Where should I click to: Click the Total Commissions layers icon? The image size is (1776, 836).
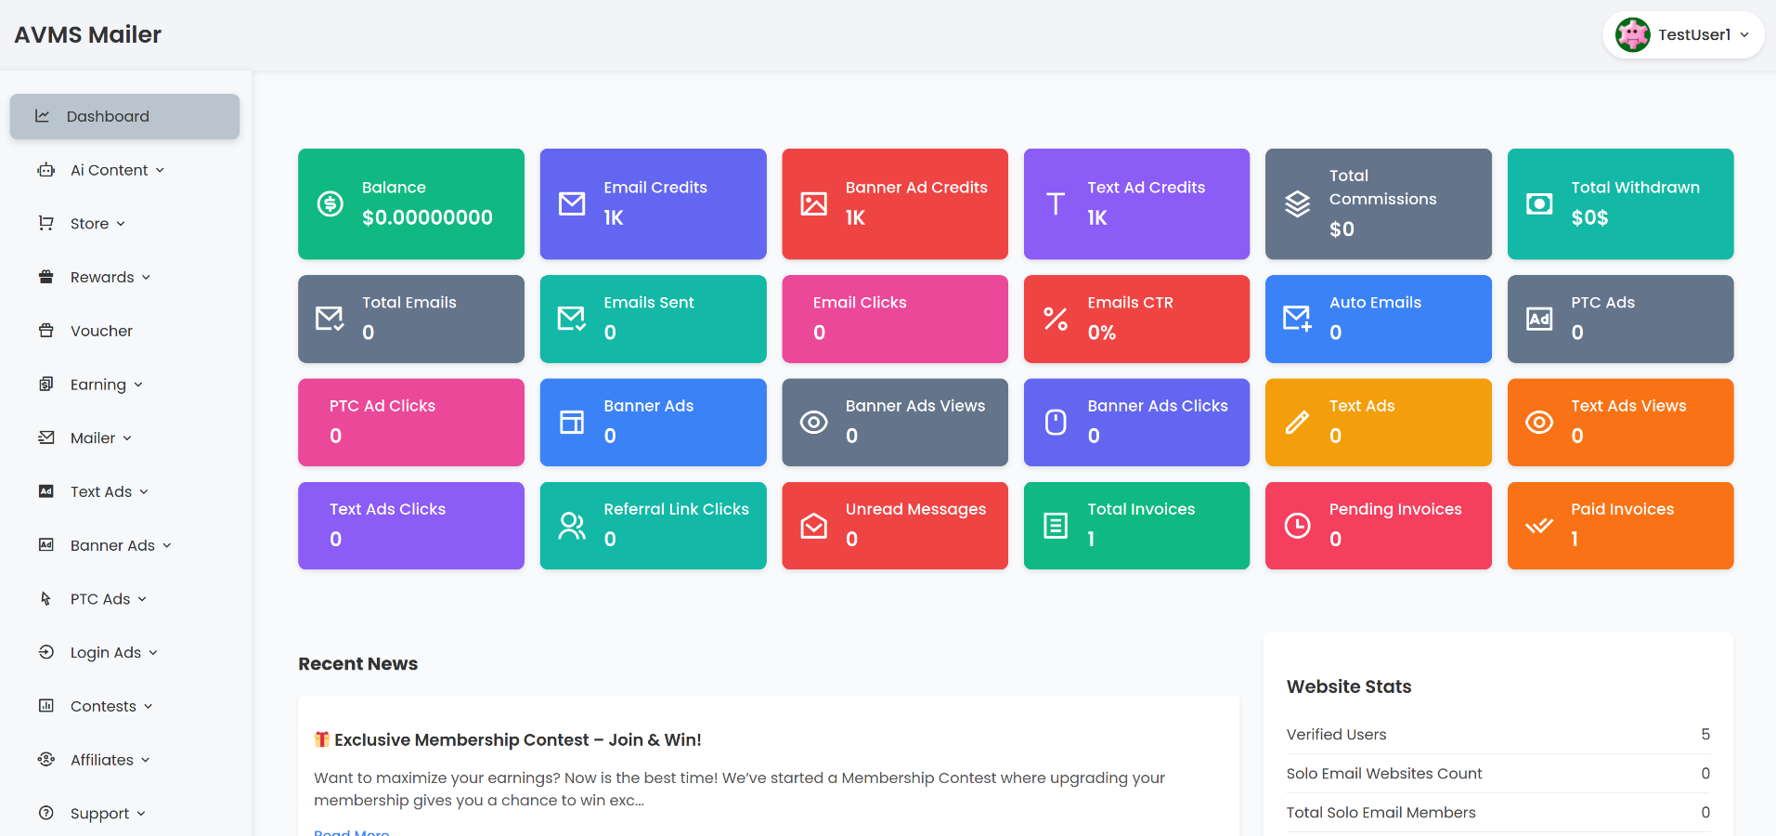1297,203
